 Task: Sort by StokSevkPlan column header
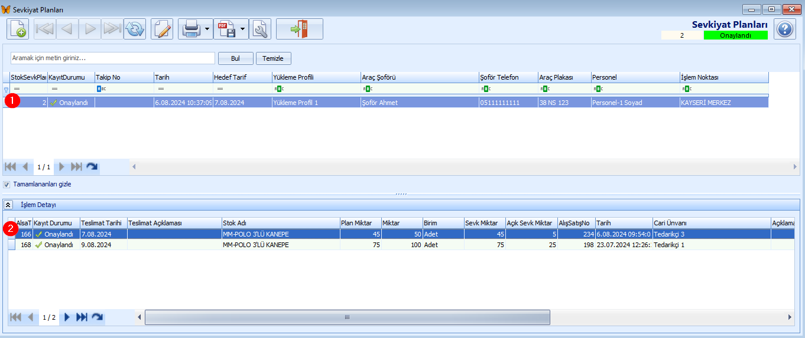point(28,77)
